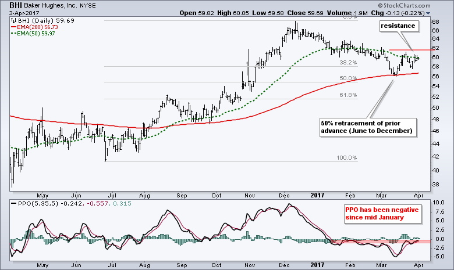Click the 'BHI (Daily) 59.69' legend entry
The width and height of the screenshot is (454, 270).
46,21
